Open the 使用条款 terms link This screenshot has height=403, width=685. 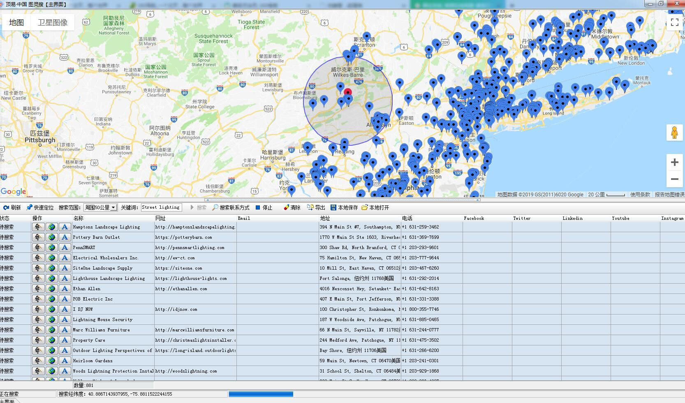(x=640, y=195)
